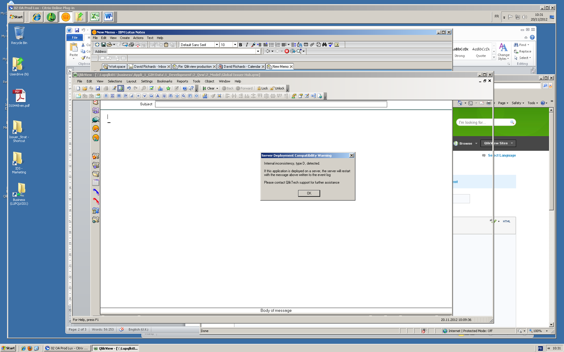Open the Browse dropdown on the web page
The image size is (564, 352).
click(x=466, y=143)
